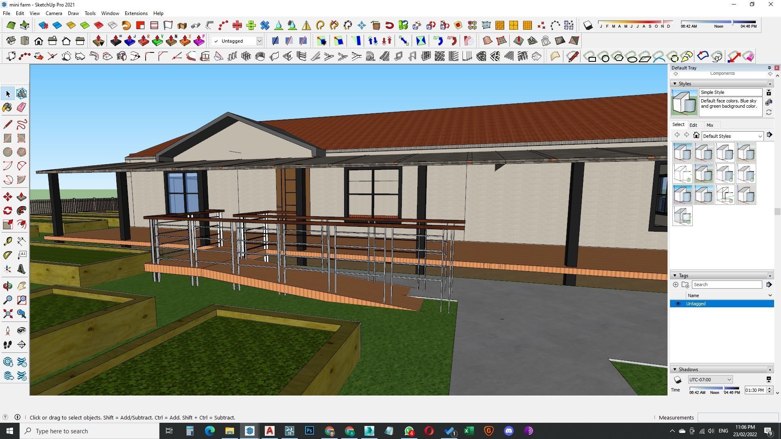Pick the Orbit tool
This screenshot has width=781, height=439.
[7, 286]
